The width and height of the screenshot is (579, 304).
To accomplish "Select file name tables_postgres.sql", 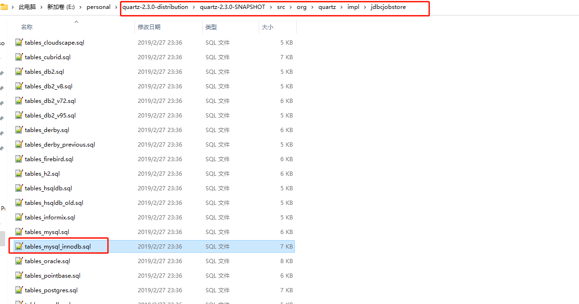I will pos(51,290).
